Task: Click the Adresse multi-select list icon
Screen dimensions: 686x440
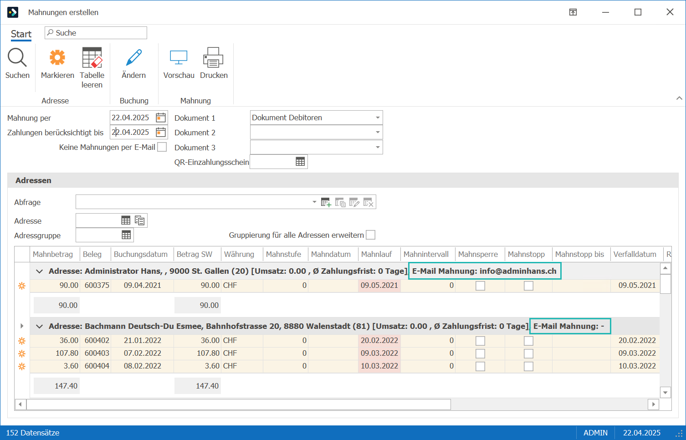Action: [x=140, y=220]
